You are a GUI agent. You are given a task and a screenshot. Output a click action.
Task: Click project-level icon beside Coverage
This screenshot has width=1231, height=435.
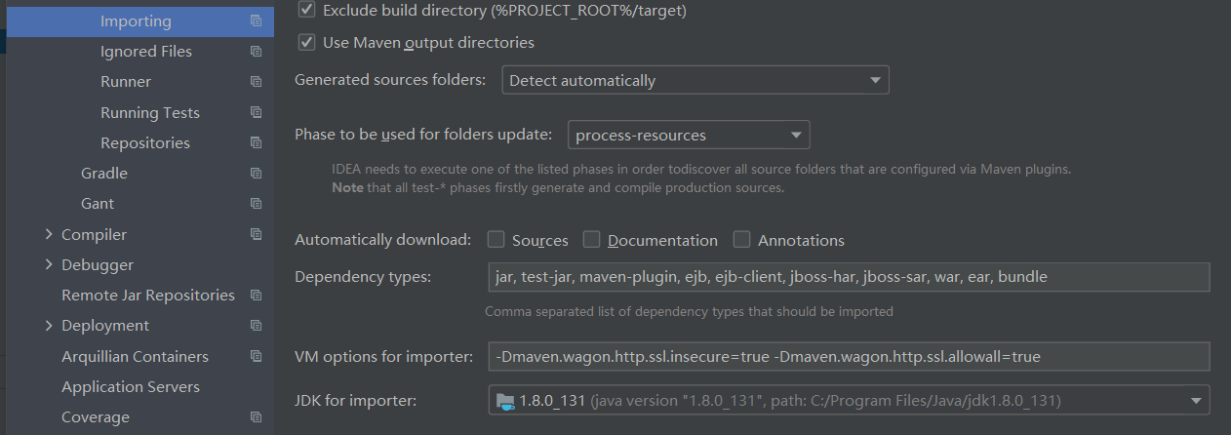256,417
